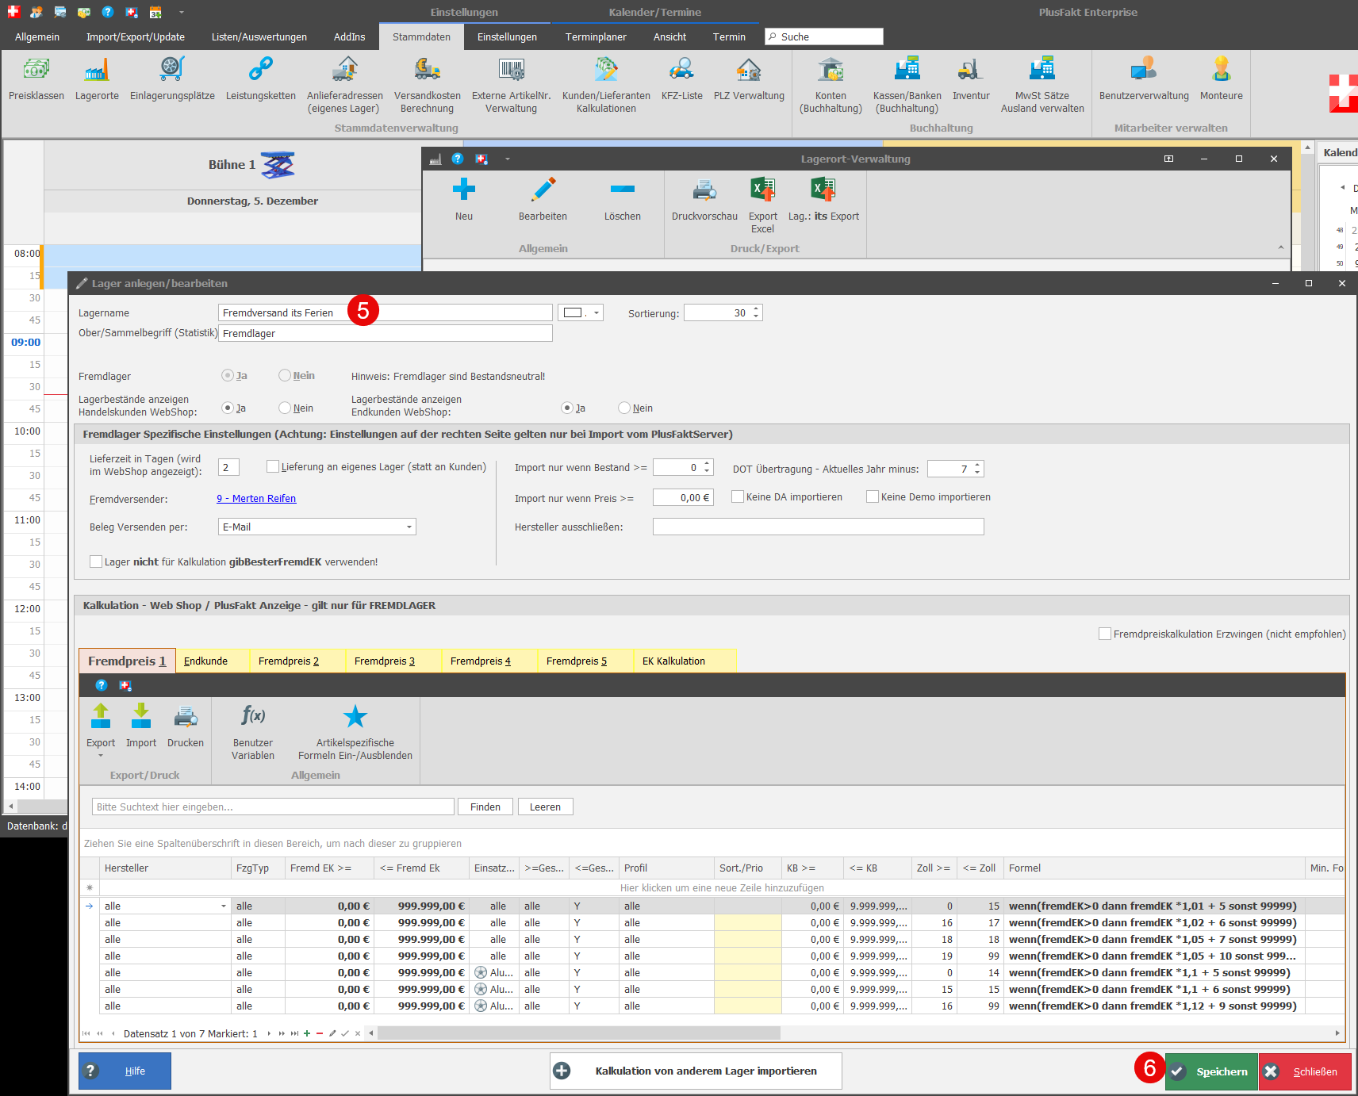Open Kassen/Banken (Buchhaltung)
The image size is (1358, 1096).
click(x=907, y=86)
